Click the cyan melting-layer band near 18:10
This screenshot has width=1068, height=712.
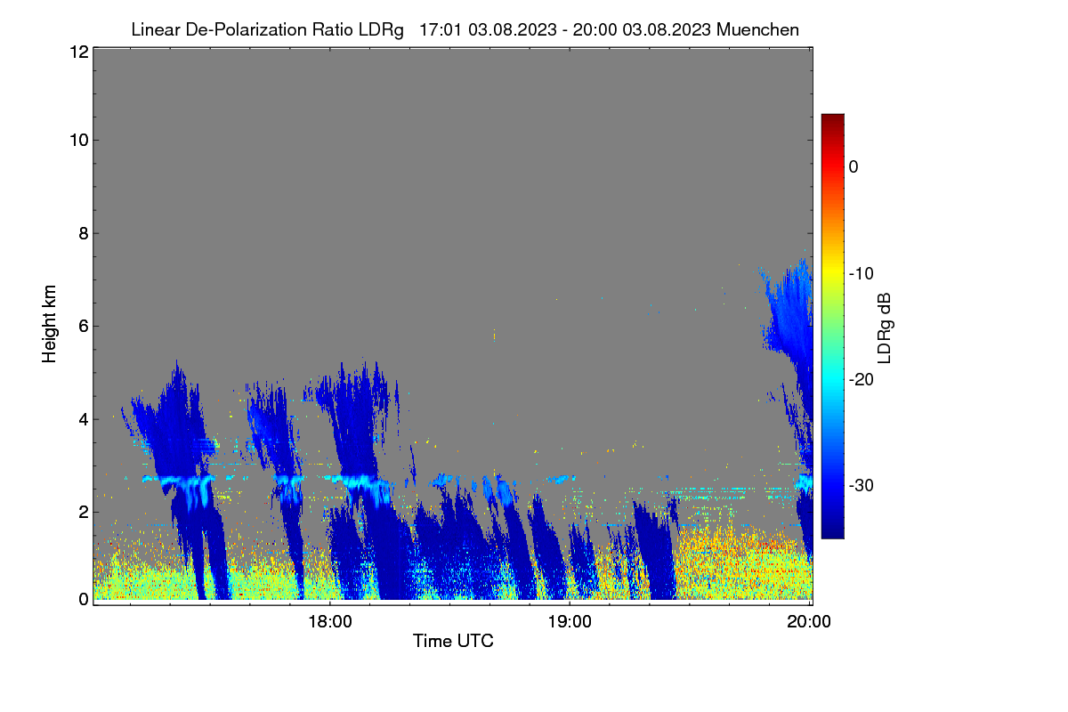coord(360,482)
